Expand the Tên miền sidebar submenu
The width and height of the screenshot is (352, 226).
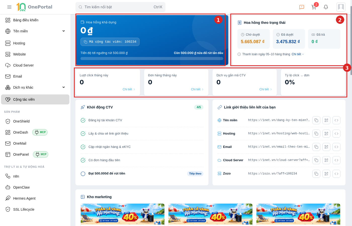click(x=64, y=31)
